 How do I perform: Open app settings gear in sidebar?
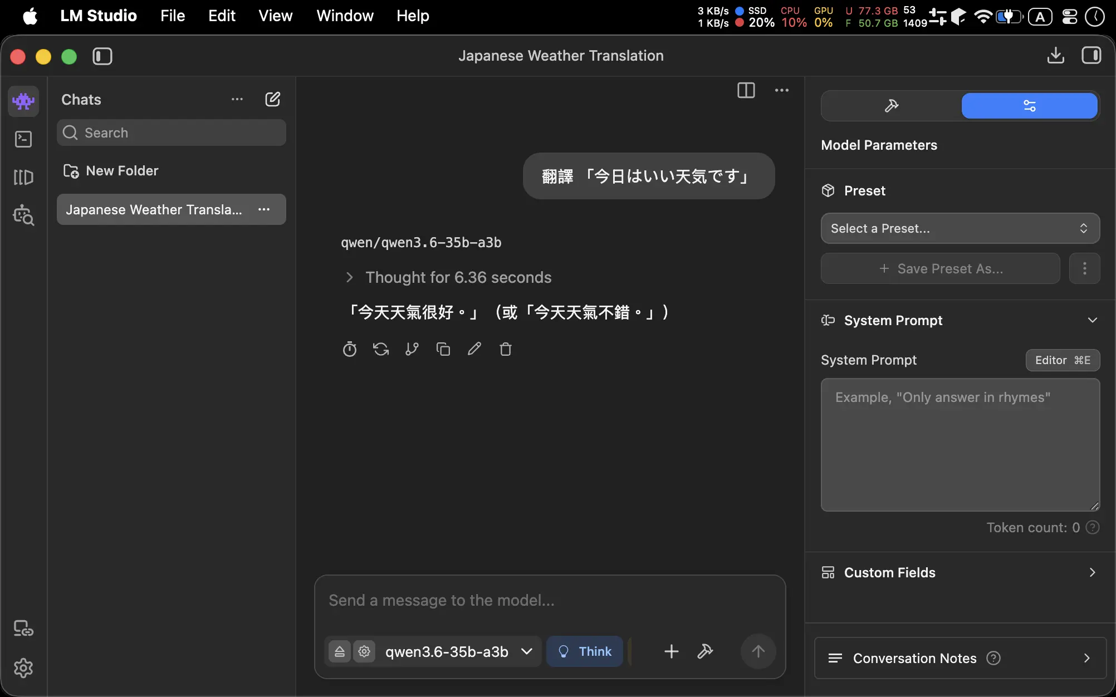coord(23,667)
